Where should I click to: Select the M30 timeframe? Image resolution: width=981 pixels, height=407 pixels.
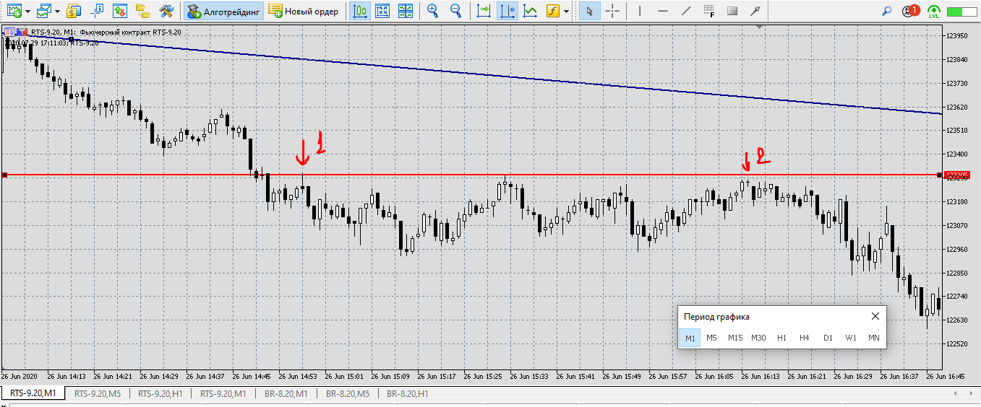758,338
